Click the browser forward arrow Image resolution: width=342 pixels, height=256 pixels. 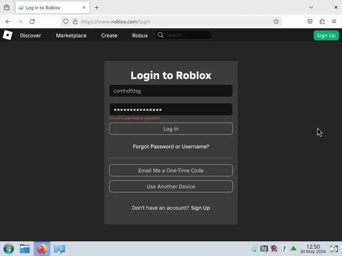pyautogui.click(x=20, y=22)
